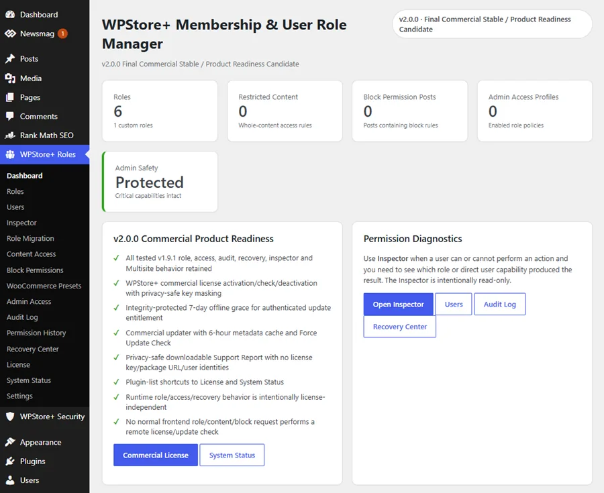Click the Recovery Center button

pyautogui.click(x=399, y=327)
